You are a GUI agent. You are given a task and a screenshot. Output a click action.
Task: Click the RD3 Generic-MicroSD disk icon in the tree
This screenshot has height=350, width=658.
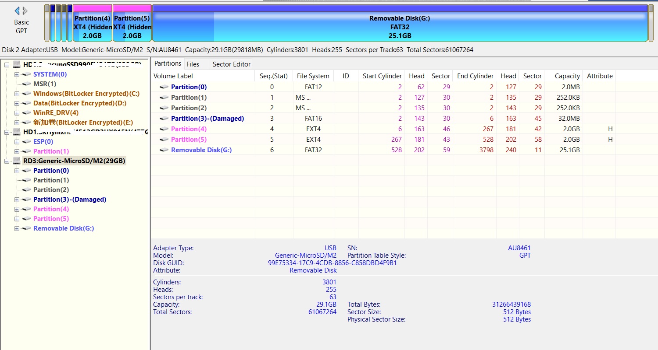[17, 161]
